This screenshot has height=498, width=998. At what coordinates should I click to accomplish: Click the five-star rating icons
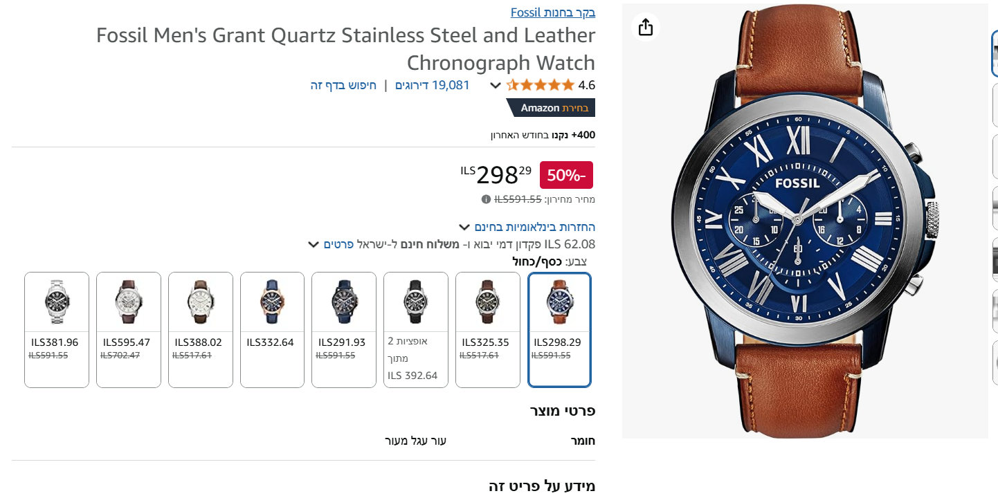pyautogui.click(x=541, y=85)
